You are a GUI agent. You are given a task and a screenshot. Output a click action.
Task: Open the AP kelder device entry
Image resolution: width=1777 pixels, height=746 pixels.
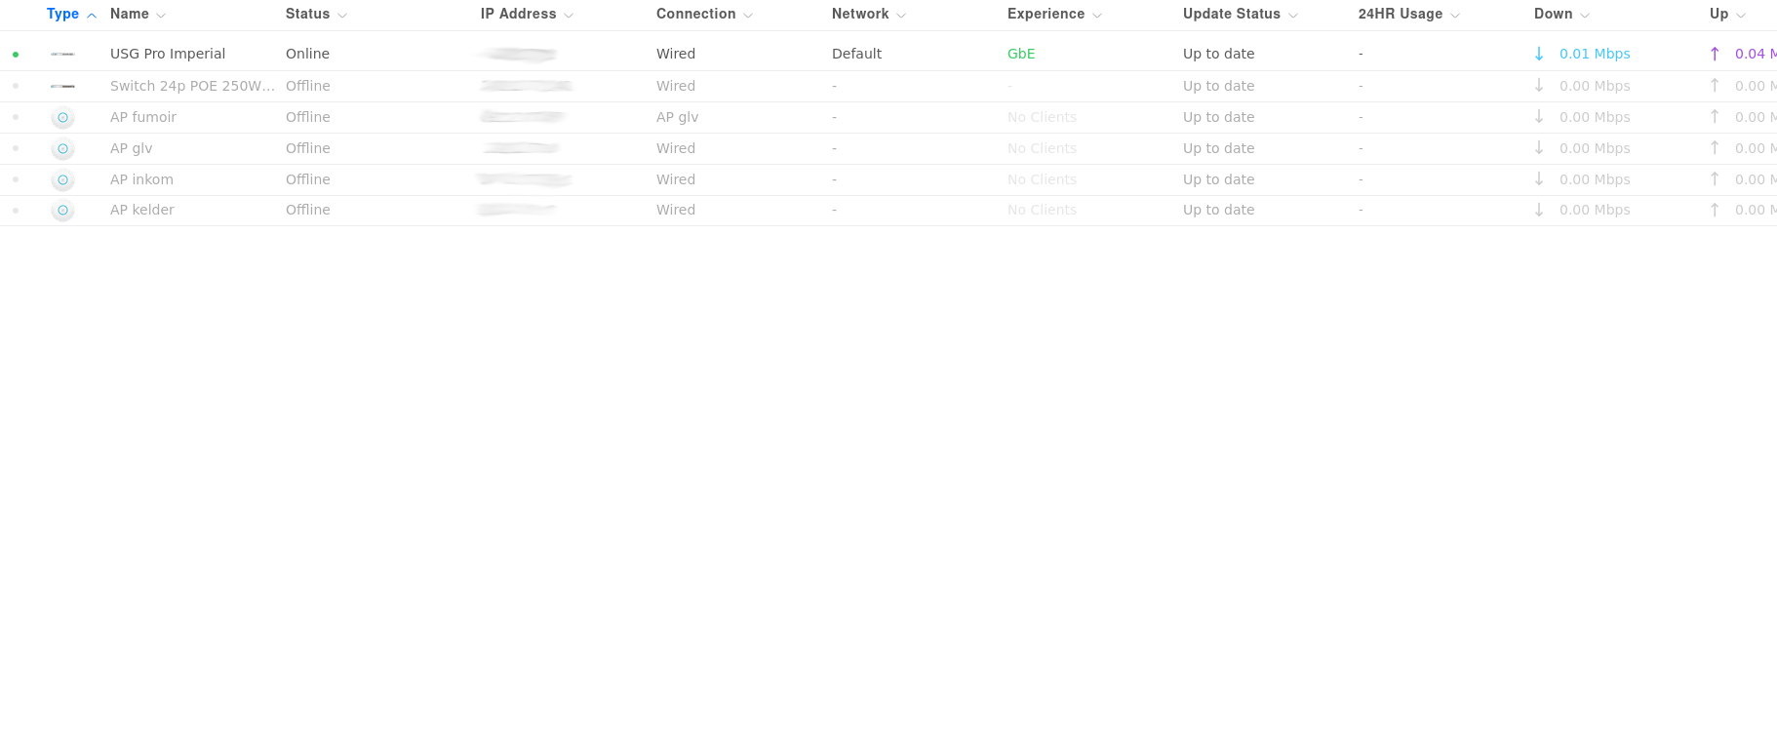coord(142,211)
